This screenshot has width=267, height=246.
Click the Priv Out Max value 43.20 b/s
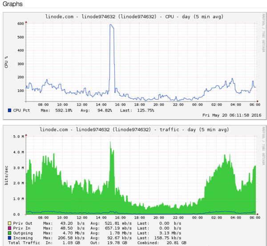tap(73, 223)
